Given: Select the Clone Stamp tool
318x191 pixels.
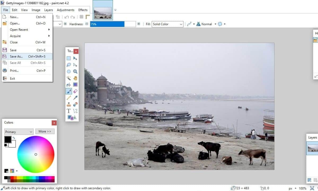Looking at the screenshot, I should tap(69, 105).
